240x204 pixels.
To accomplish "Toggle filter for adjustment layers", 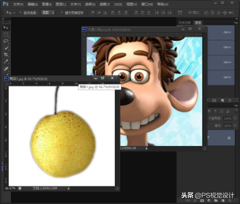I will 209,111.
